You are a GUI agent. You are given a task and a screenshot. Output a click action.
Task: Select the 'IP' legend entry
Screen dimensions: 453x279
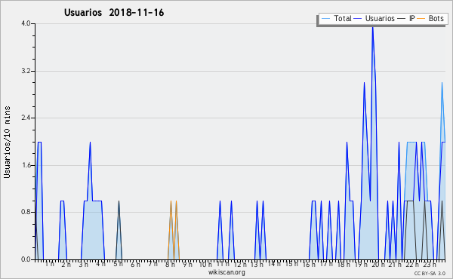pos(412,18)
